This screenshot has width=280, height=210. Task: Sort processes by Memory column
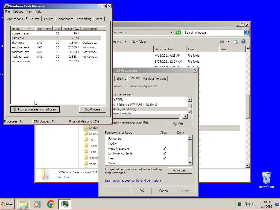click(x=71, y=28)
